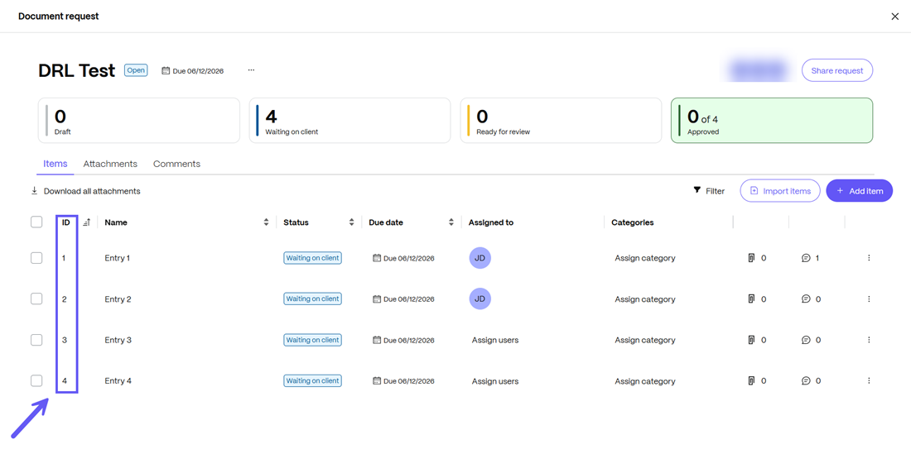Toggle the select-all checkbox in table header
The width and height of the screenshot is (911, 449).
(x=36, y=222)
